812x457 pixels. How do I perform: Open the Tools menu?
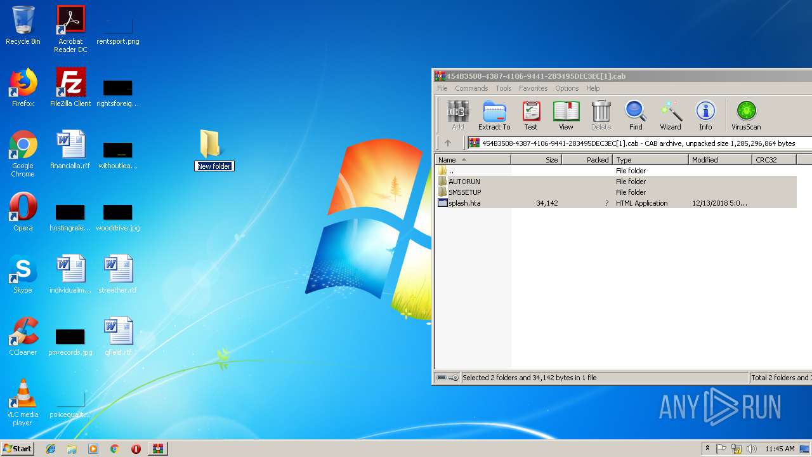click(x=504, y=88)
